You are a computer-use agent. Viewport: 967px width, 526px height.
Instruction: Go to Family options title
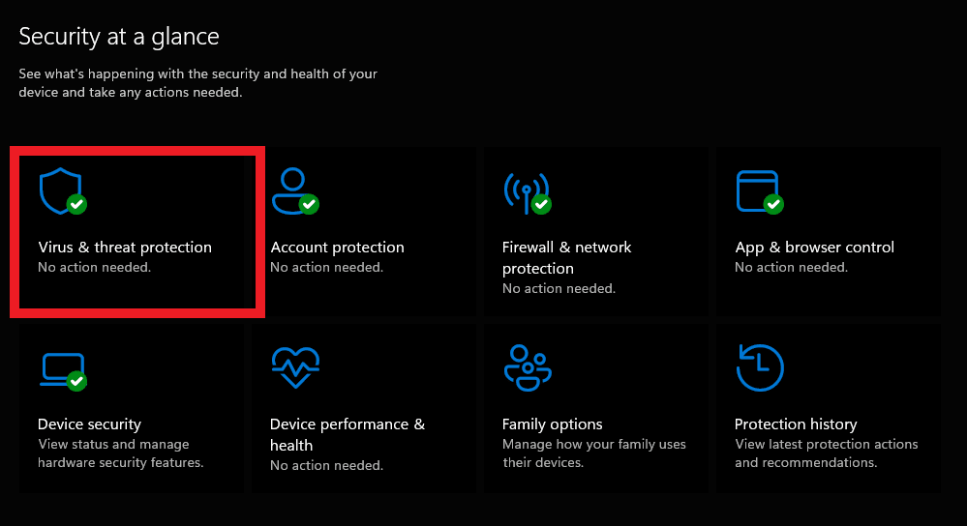552,424
